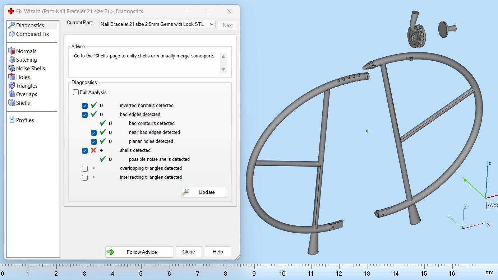The height and width of the screenshot is (280, 498).
Task: Uncheck bad edges detected checkbox
Action: (85, 115)
